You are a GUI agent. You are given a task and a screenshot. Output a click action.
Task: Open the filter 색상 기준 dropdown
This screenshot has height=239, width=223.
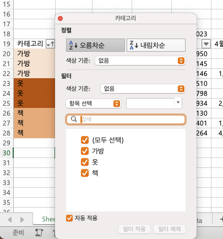pos(143,89)
